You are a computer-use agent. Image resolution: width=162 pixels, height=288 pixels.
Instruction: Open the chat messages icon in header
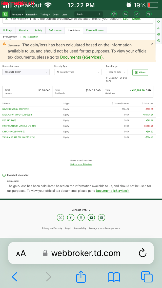click(x=114, y=14)
